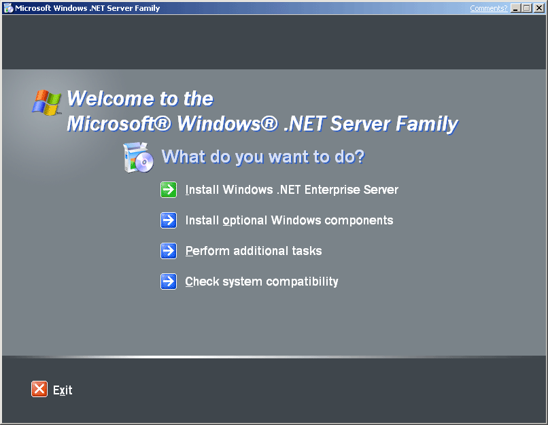The width and height of the screenshot is (548, 425).
Task: Run Check system compatibility
Action: coord(261,282)
